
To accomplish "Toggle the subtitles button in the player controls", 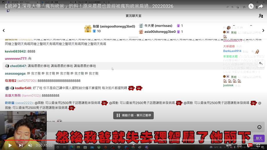I will (x=239, y=146).
